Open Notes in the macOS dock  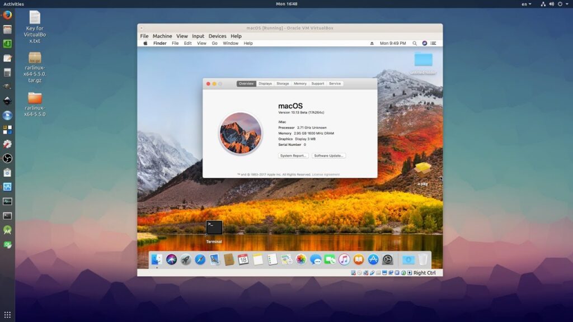[x=257, y=259]
